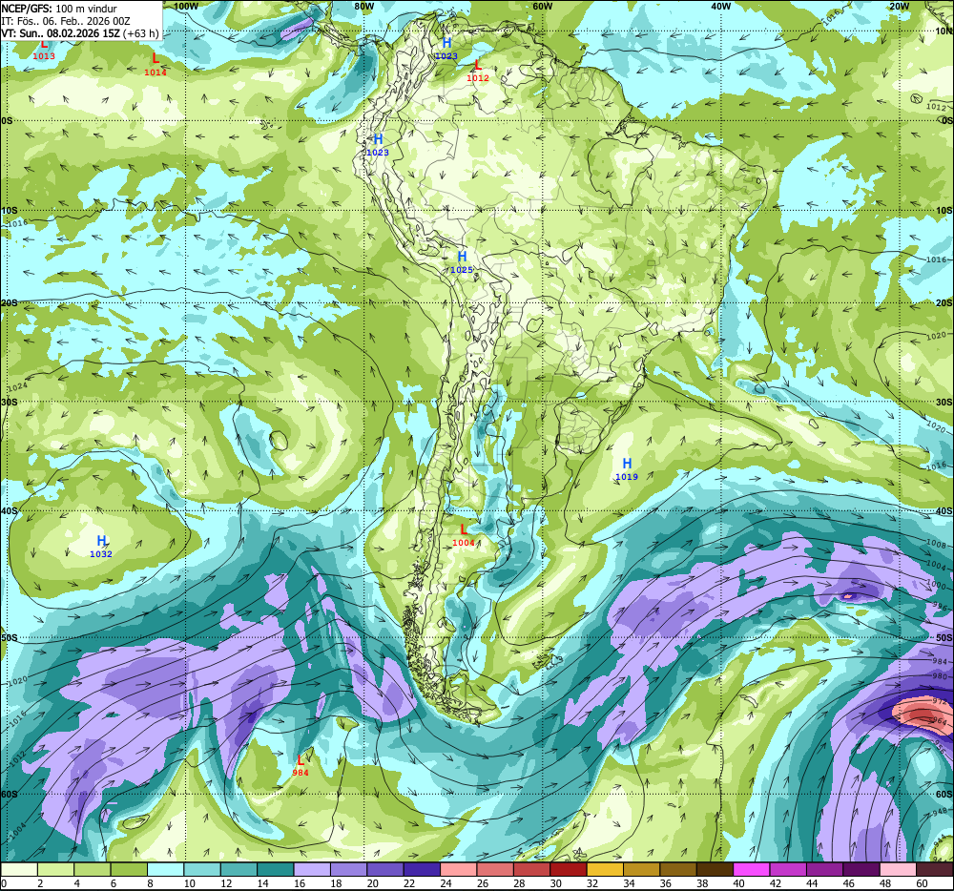Click the NCEP/GFS 100 m vindur title
This screenshot has width=954, height=891.
[58, 9]
